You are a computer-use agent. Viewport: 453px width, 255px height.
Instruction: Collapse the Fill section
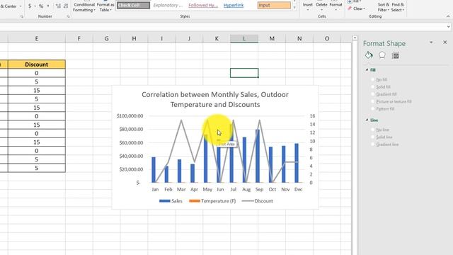point(367,70)
